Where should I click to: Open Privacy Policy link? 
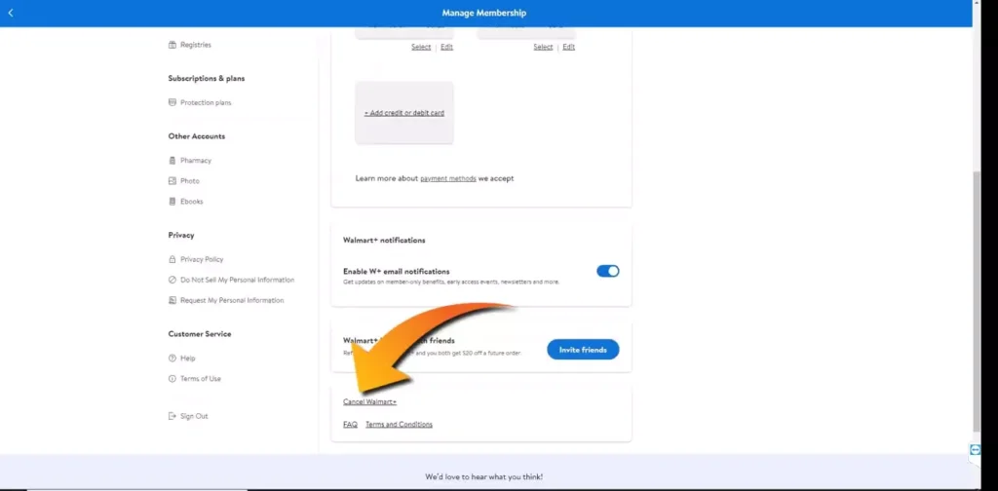tap(202, 259)
